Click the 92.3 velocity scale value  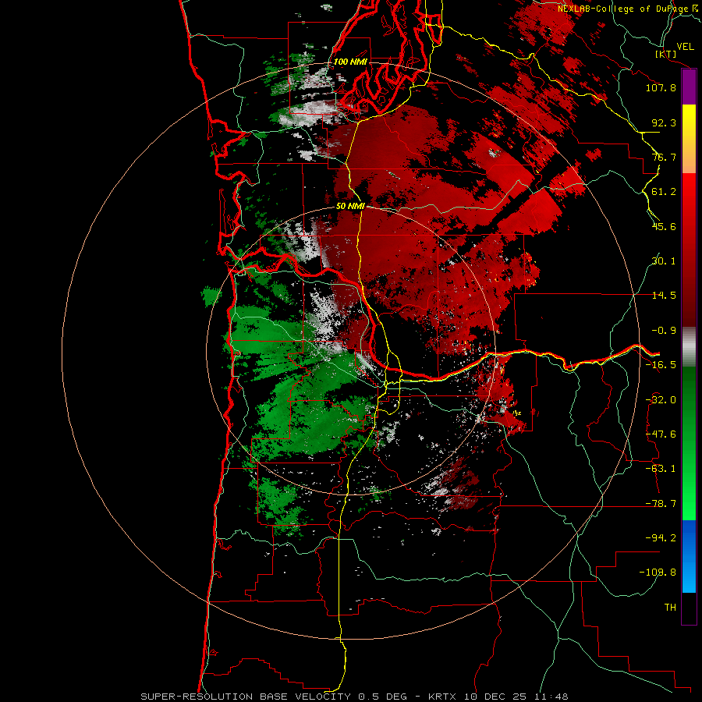click(664, 122)
